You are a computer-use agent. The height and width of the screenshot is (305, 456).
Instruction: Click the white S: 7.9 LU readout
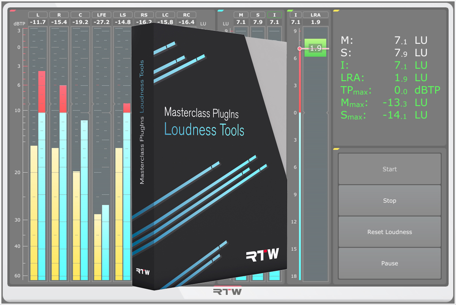pyautogui.click(x=384, y=52)
